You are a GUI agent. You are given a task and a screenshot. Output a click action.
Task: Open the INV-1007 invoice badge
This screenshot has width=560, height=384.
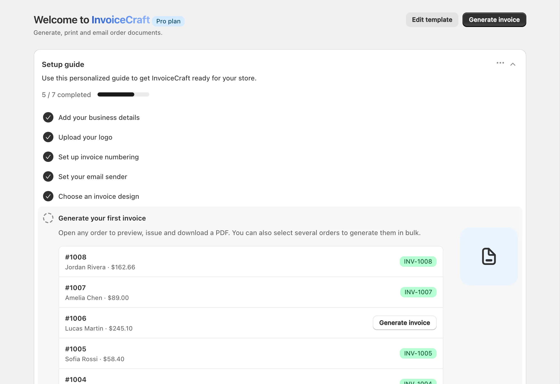coord(418,292)
